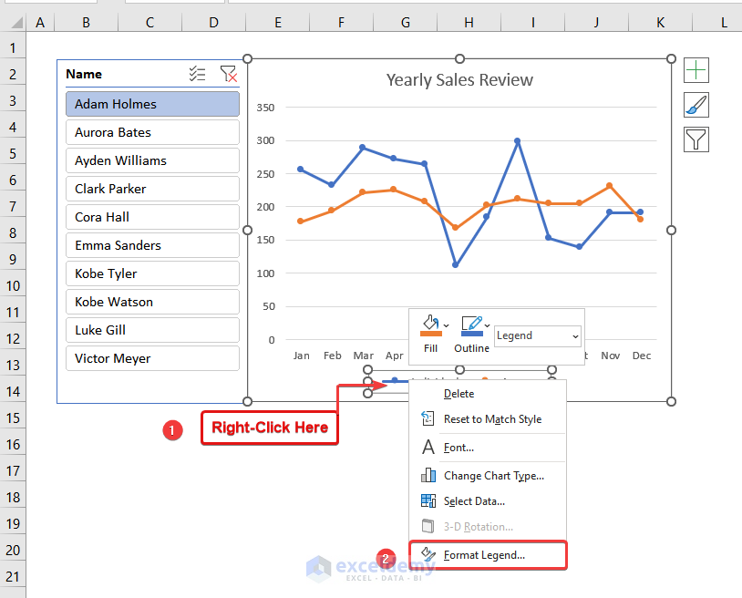Expand the Fill color dropdown arrow
The image size is (742, 598).
446,325
